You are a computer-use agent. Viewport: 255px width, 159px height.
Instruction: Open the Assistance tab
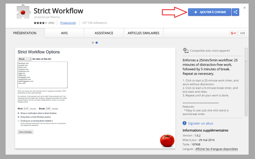(x=104, y=33)
